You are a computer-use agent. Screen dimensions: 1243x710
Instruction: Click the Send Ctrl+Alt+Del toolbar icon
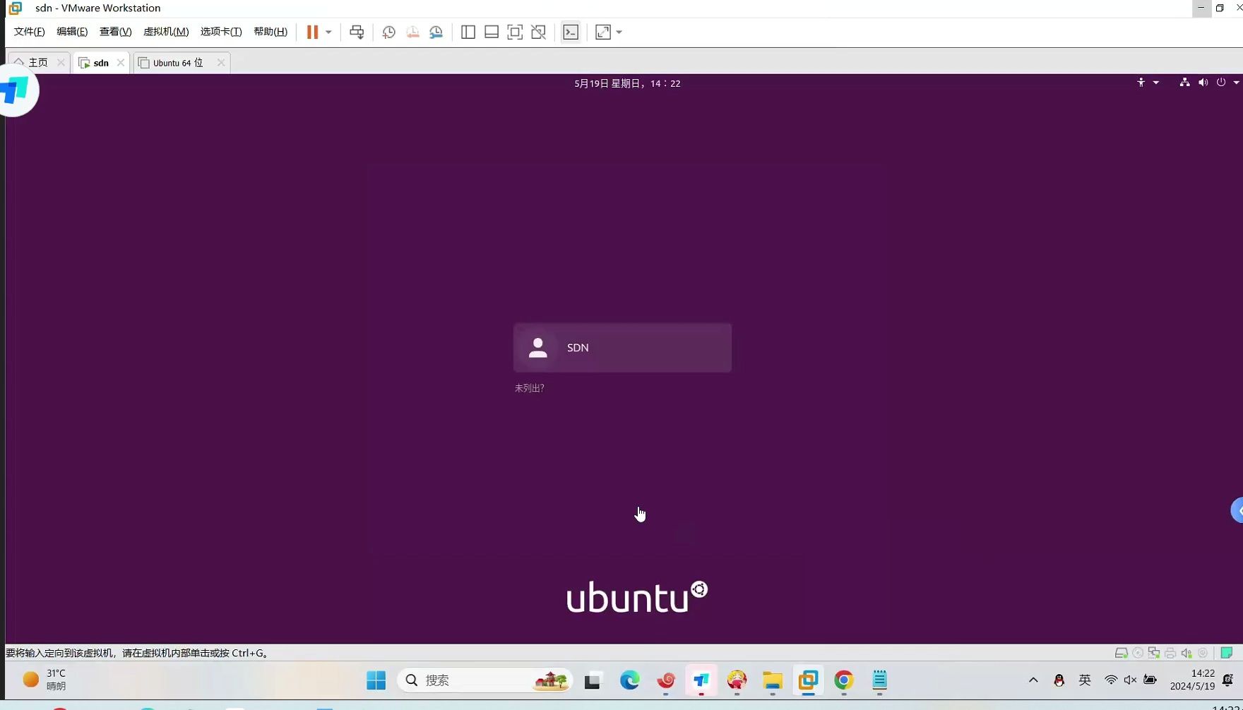pos(357,32)
